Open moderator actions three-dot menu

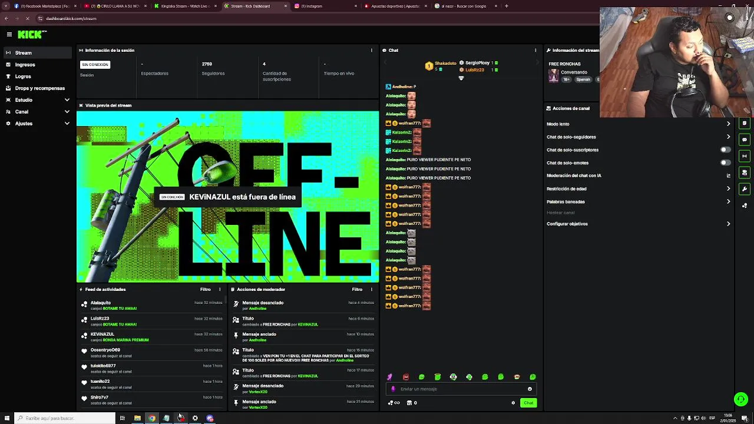(x=371, y=290)
